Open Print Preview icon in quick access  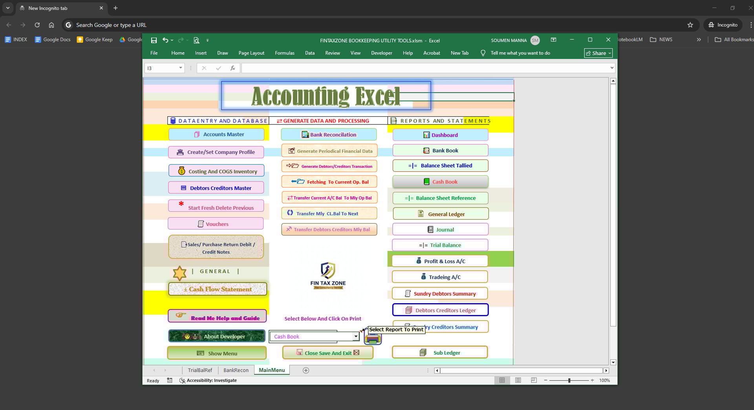[196, 40]
